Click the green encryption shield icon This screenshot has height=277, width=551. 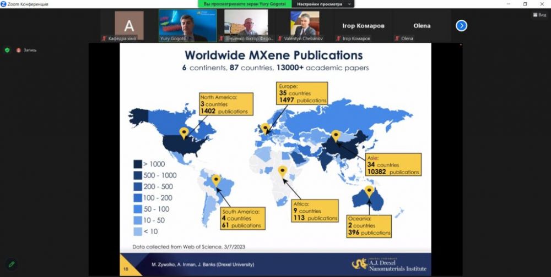tap(7, 50)
